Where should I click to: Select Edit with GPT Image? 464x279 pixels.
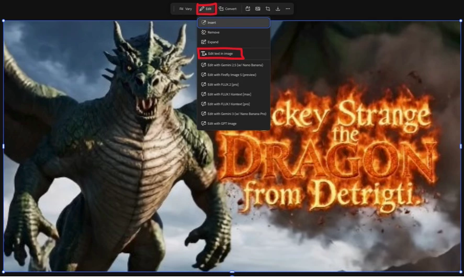(x=233, y=124)
